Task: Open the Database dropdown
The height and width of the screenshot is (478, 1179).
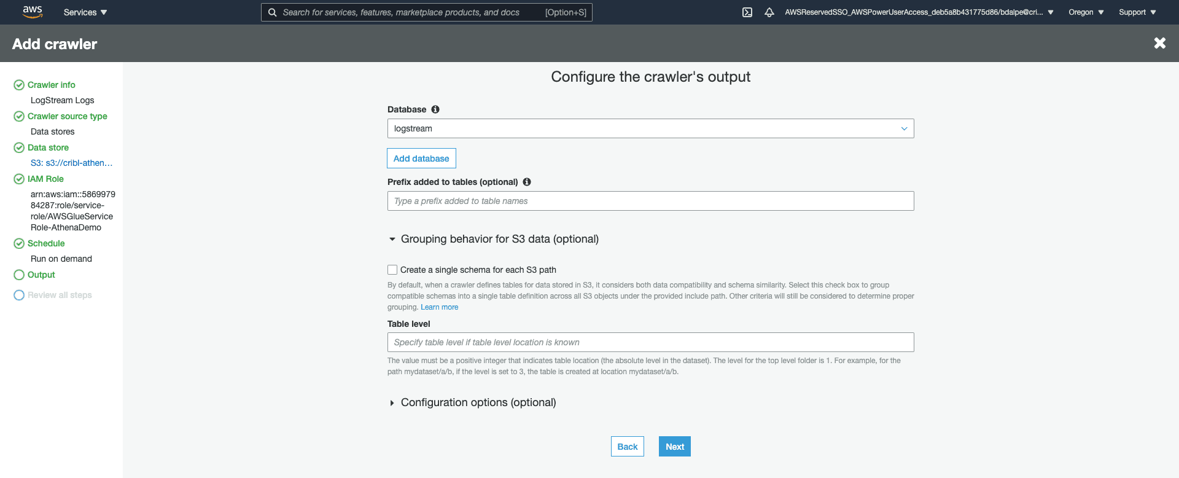Action: pyautogui.click(x=650, y=128)
